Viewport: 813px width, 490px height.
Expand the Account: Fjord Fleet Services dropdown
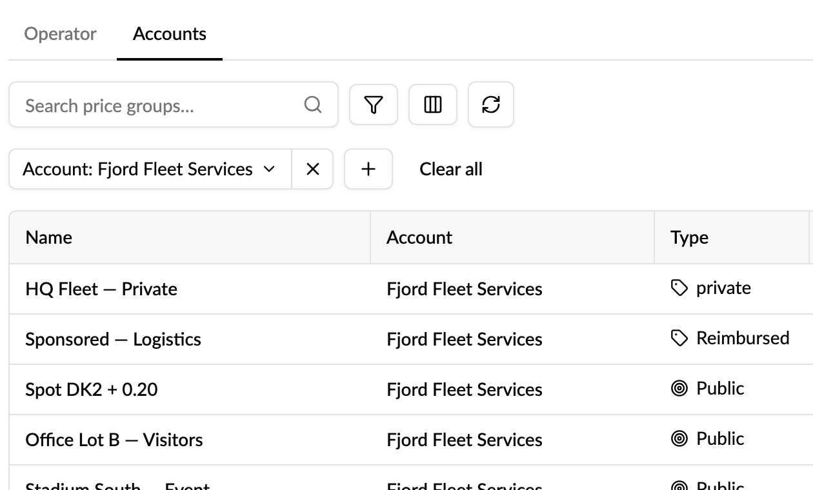(150, 169)
